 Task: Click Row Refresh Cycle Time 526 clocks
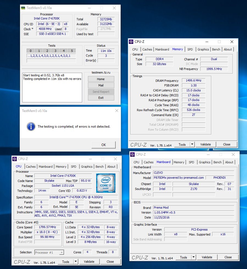[194, 110]
